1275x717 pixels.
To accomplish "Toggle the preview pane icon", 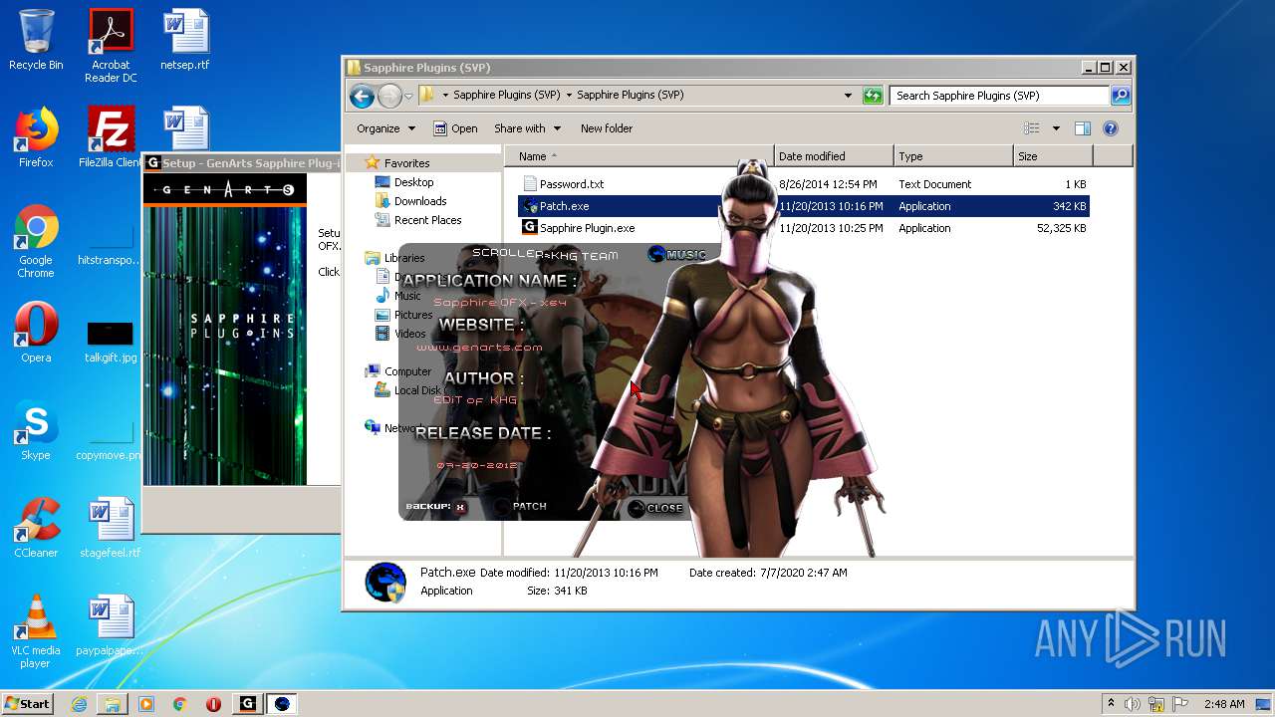I will click(x=1083, y=128).
